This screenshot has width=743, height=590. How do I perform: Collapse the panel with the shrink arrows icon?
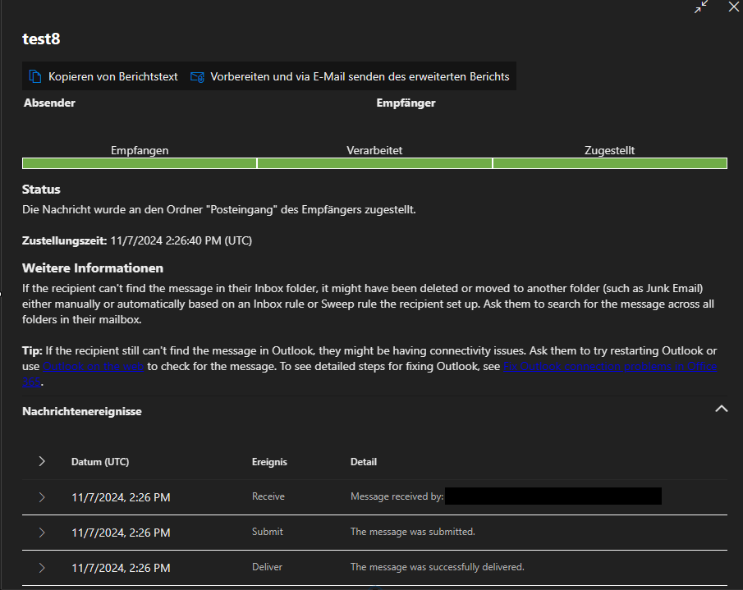701,7
